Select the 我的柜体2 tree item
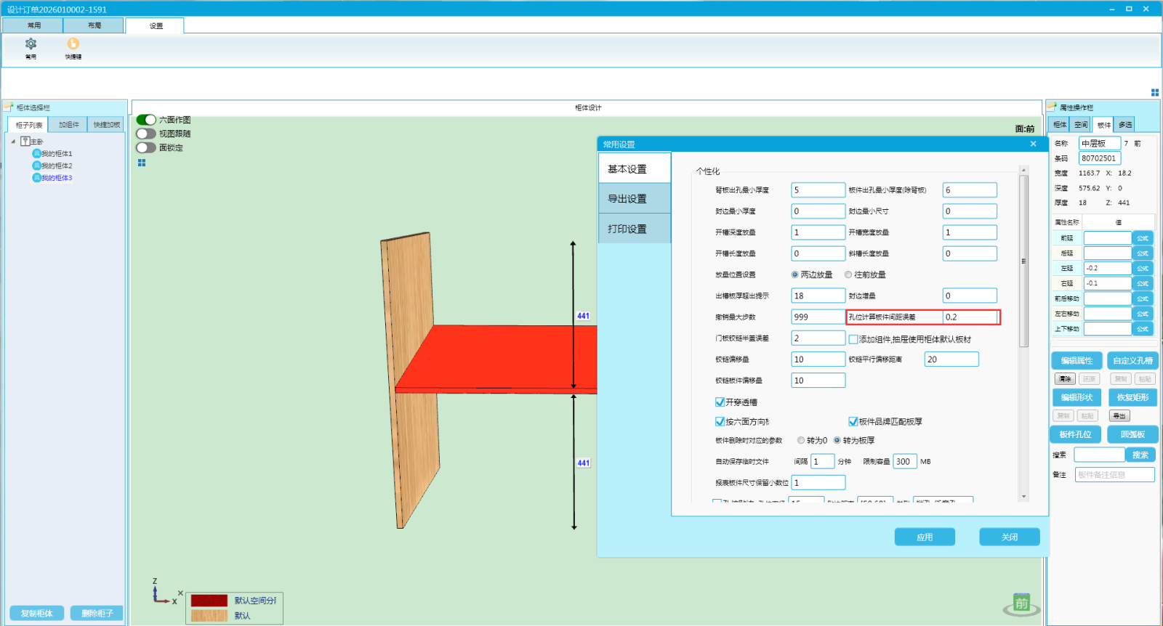Viewport: 1163px width, 626px height. click(57, 166)
